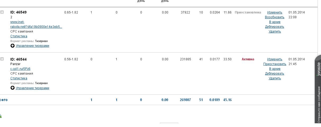
Task: Expand Управление тизерами for Panzar campaign
Action: (x=32, y=88)
